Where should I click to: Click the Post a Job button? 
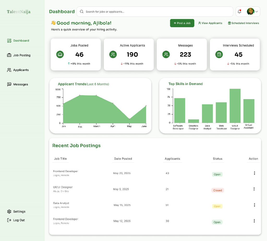(182, 23)
